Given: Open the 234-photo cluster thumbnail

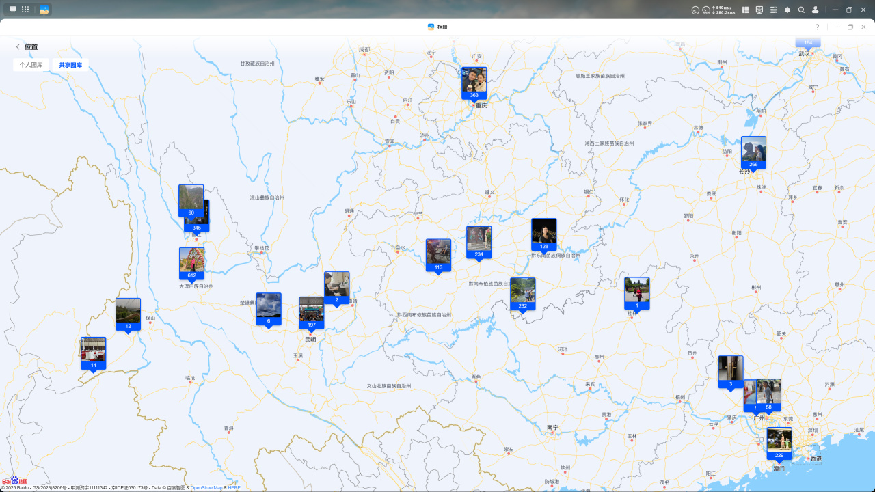Looking at the screenshot, I should 479,242.
